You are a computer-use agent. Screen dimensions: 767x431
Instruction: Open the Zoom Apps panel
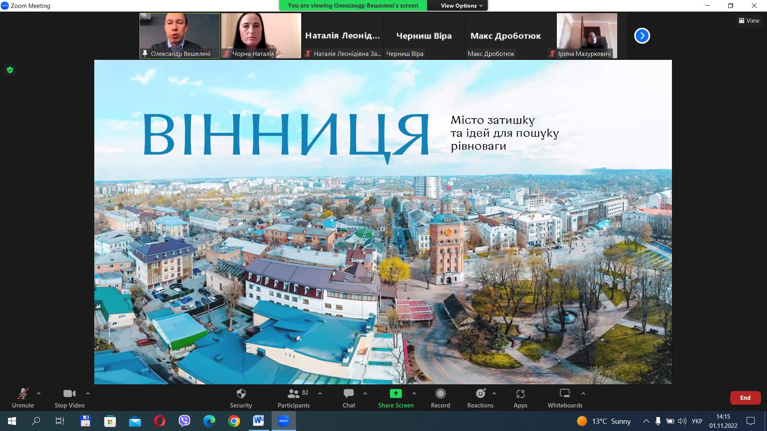coord(520,398)
